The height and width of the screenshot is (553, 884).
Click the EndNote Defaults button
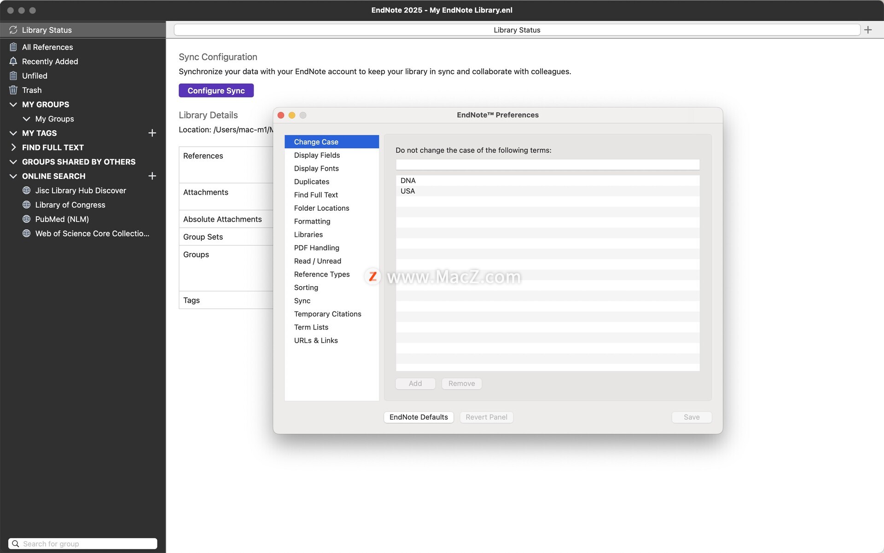(x=419, y=417)
